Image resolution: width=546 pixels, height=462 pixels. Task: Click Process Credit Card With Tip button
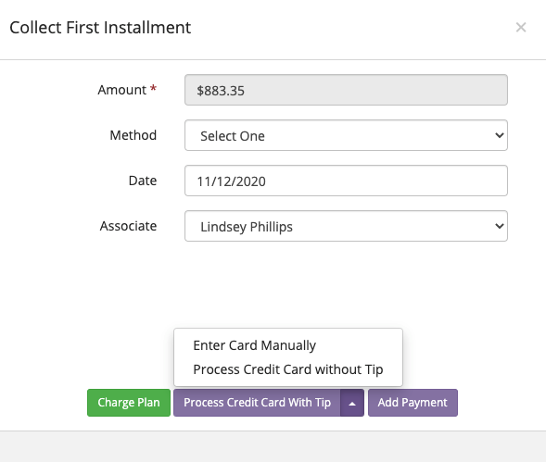point(257,403)
